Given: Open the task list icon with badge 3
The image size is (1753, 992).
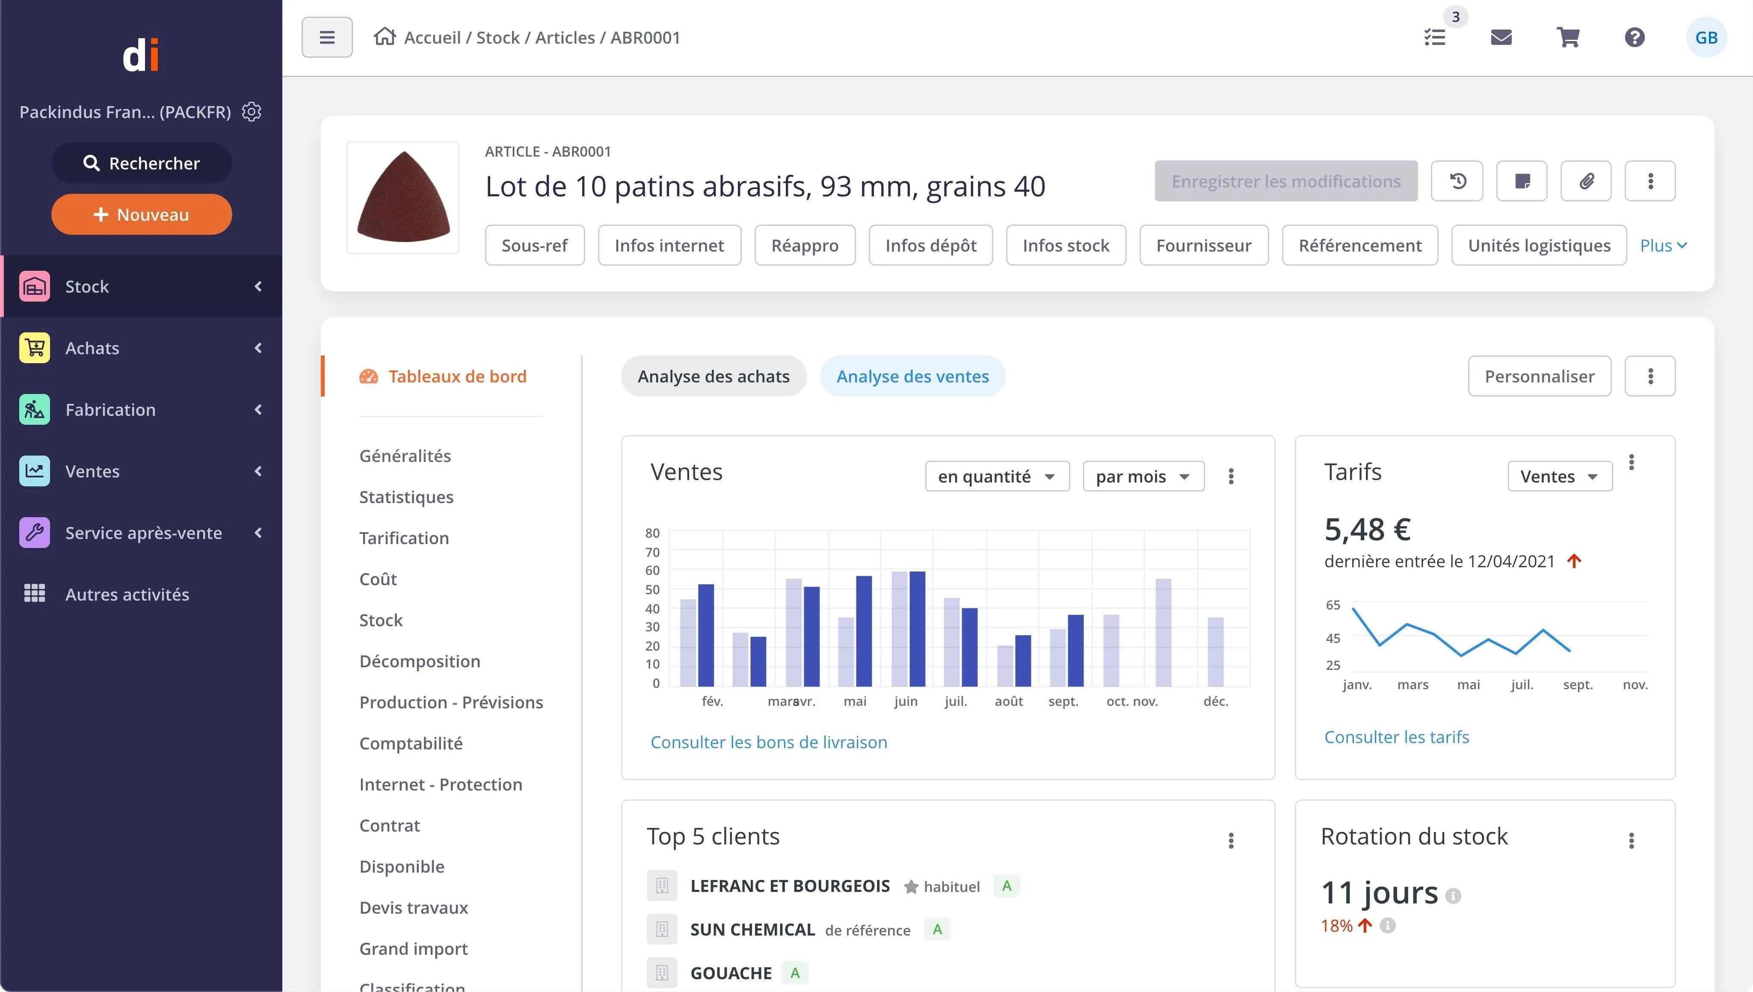Looking at the screenshot, I should [x=1435, y=38].
